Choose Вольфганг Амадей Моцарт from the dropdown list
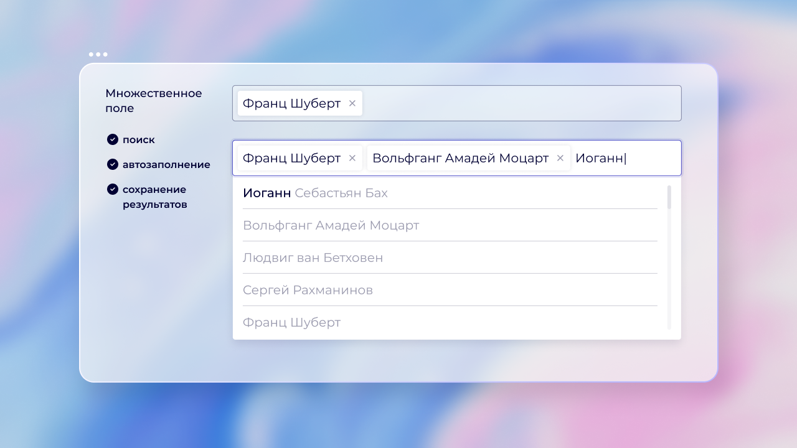The width and height of the screenshot is (797, 448). click(x=450, y=225)
